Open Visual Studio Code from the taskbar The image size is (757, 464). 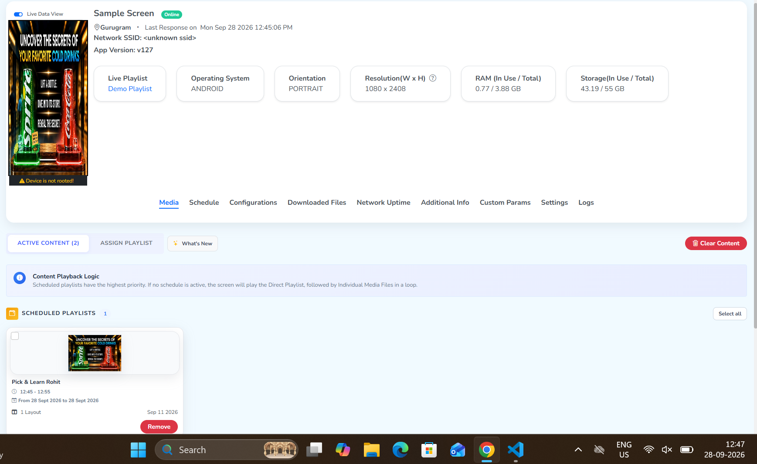tap(516, 450)
